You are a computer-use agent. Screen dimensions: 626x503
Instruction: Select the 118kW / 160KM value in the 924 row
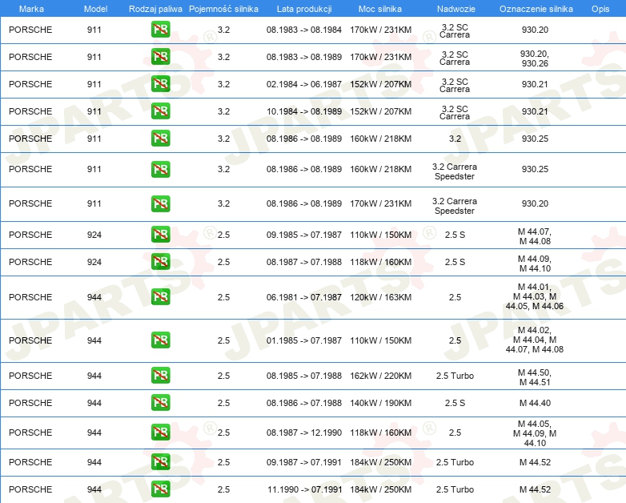381,262
